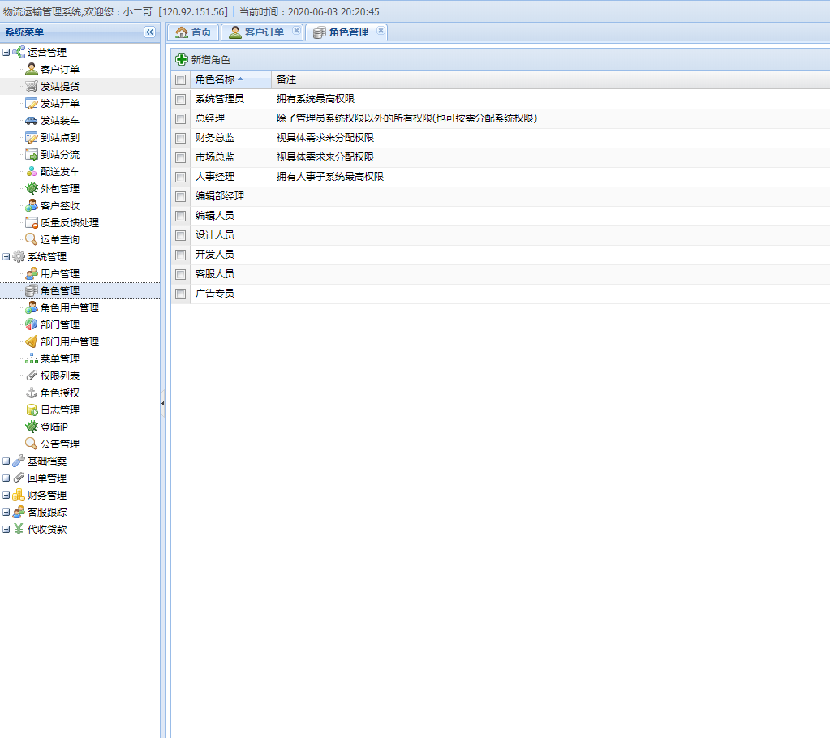
Task: Click the 角色授权 anchor icon
Action: pyautogui.click(x=31, y=393)
